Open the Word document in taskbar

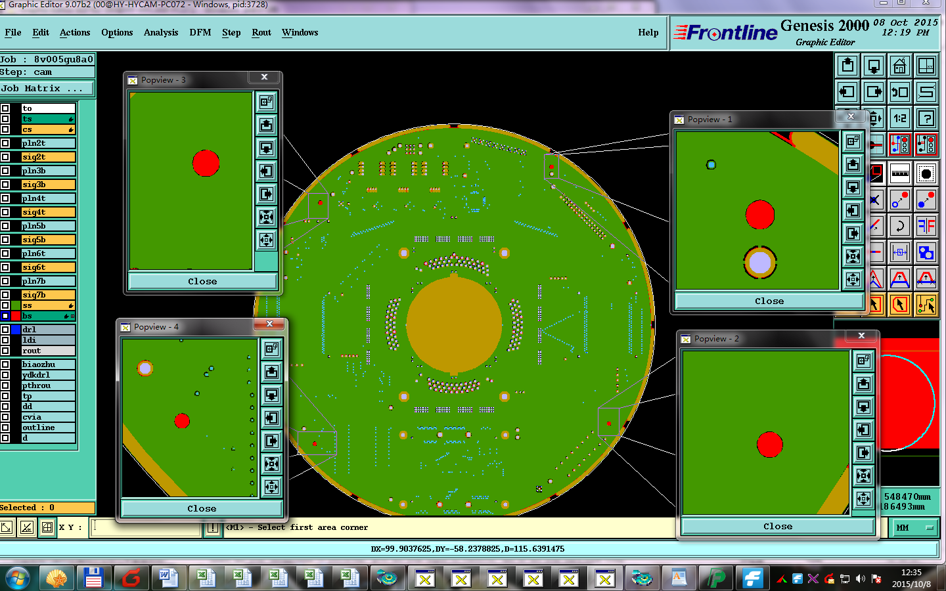[x=168, y=578]
